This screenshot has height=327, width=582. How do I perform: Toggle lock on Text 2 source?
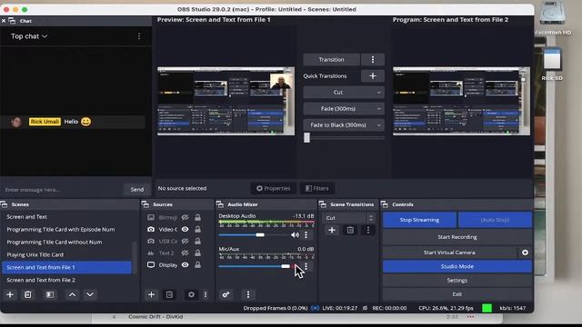(x=198, y=253)
